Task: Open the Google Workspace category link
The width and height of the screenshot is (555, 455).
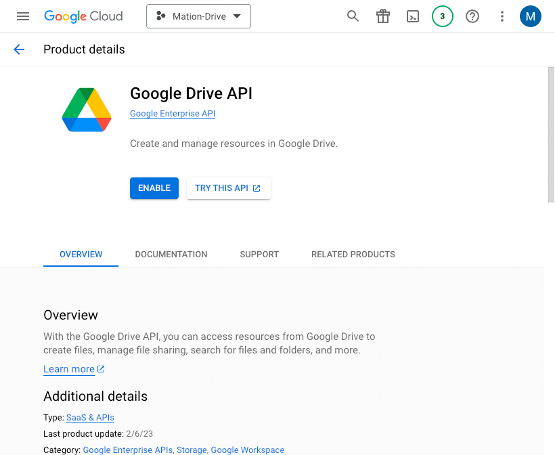Action: pos(248,450)
